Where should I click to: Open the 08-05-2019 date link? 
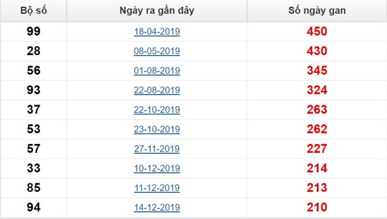tap(157, 51)
